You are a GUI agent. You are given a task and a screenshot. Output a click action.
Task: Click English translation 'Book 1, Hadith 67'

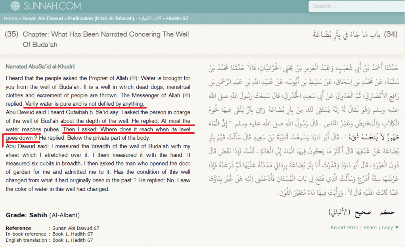point(73,240)
